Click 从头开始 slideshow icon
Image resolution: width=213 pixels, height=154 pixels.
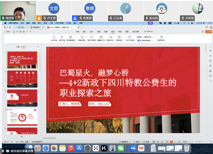click(54, 37)
